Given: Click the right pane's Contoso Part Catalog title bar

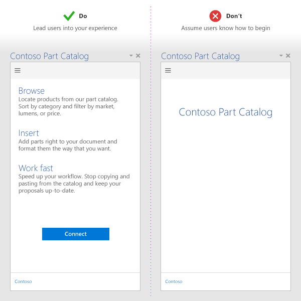Looking at the screenshot, I should (x=200, y=56).
